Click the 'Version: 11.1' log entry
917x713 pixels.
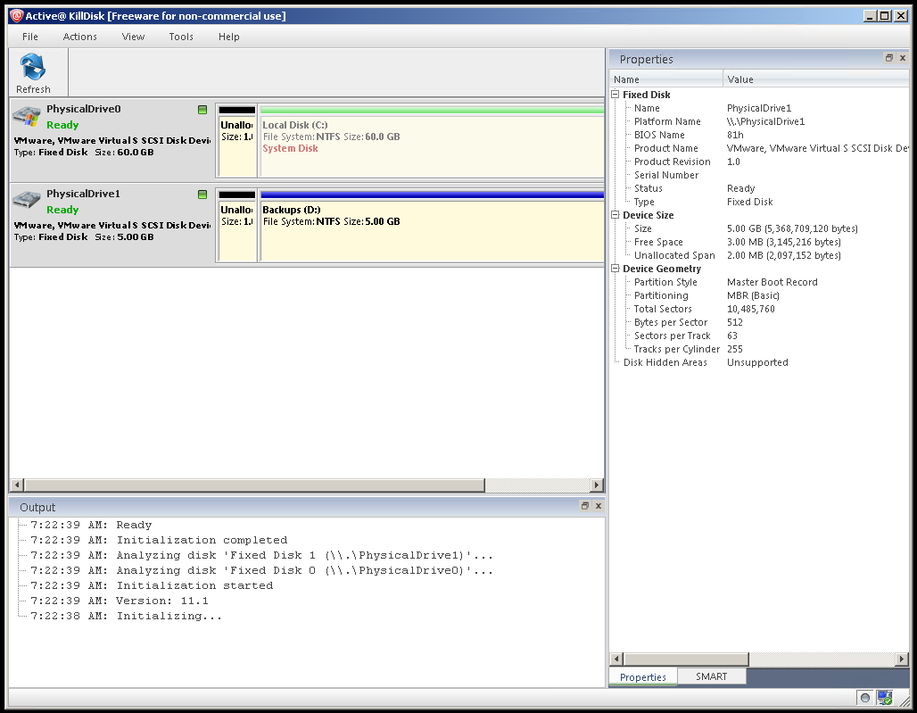(x=120, y=601)
